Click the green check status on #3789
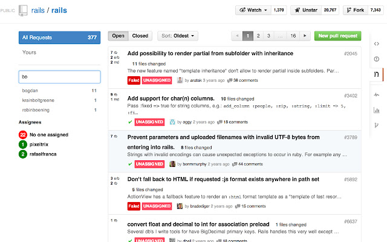This screenshot has height=242, width=387. (130, 164)
